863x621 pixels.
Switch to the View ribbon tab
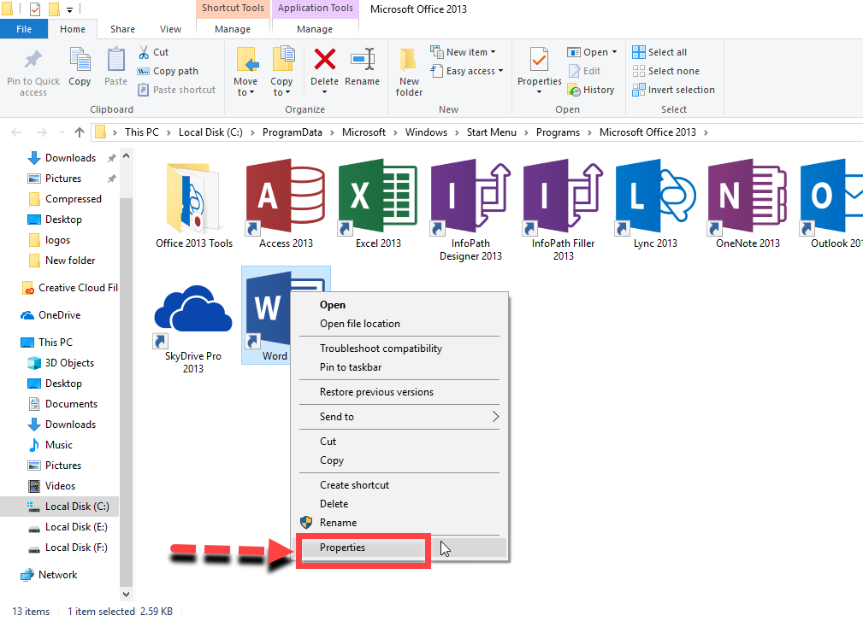click(x=170, y=29)
